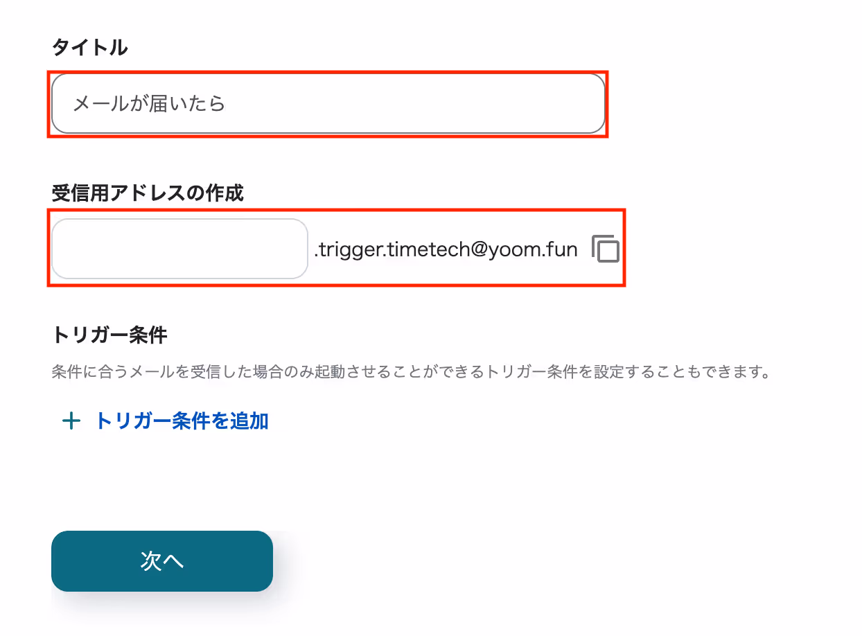This screenshot has height=636, width=862.
Task: Click the トリガー条件 heading
Action: tap(109, 335)
